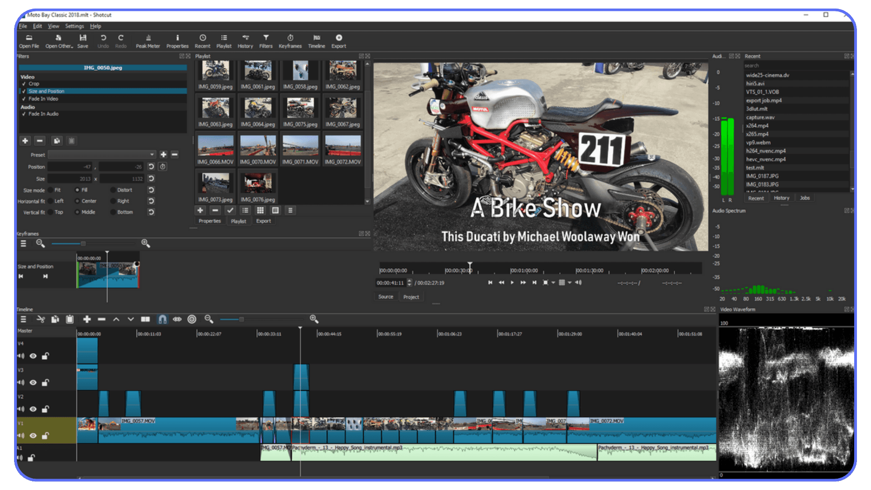Click the Undo toolbar icon
Viewport: 871px width, 490px height.
click(x=103, y=41)
